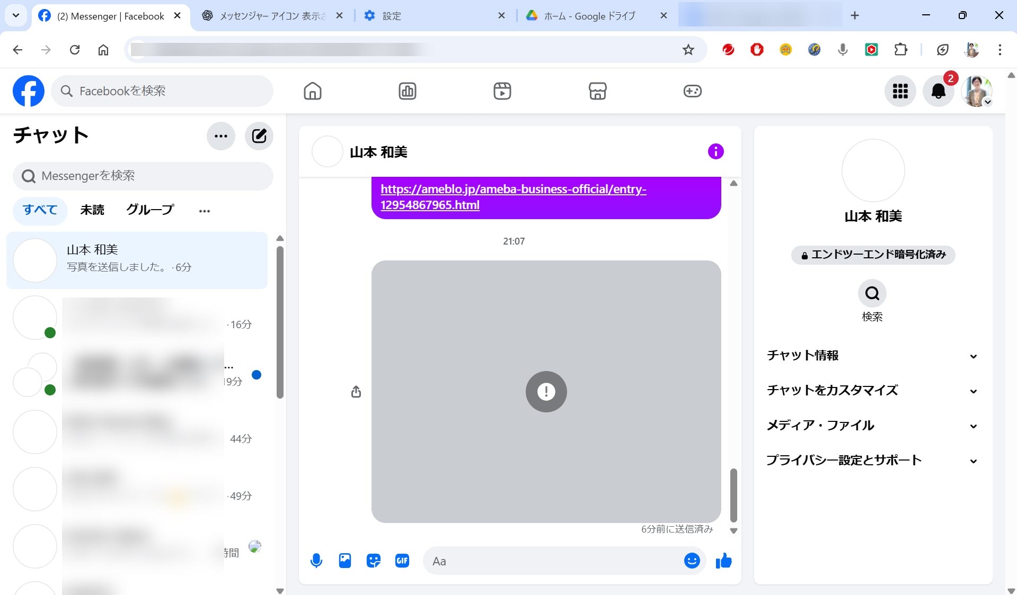Select the グループ chat filter

tap(150, 210)
